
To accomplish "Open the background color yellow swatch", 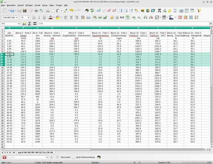I will [58, 17].
